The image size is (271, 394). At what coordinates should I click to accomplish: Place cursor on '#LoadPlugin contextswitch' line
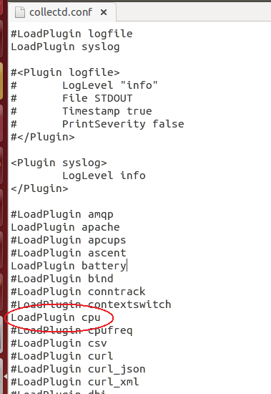(91, 304)
